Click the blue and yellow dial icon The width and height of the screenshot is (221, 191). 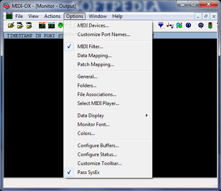point(201,26)
